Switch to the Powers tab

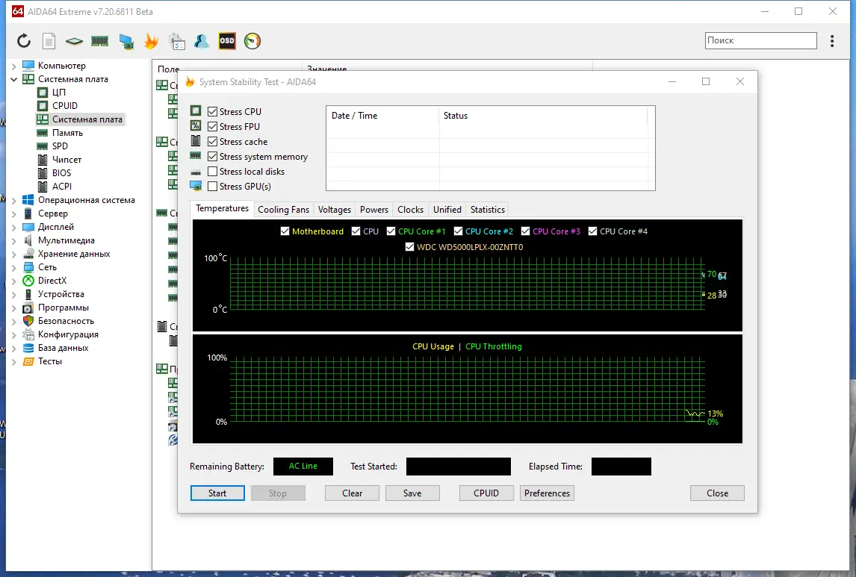(x=374, y=210)
